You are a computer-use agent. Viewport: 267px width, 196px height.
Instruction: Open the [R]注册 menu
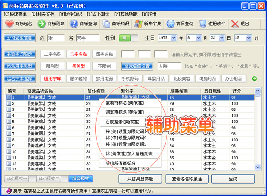click(149, 14)
